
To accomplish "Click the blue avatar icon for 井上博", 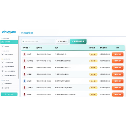I will [x=25, y=81].
